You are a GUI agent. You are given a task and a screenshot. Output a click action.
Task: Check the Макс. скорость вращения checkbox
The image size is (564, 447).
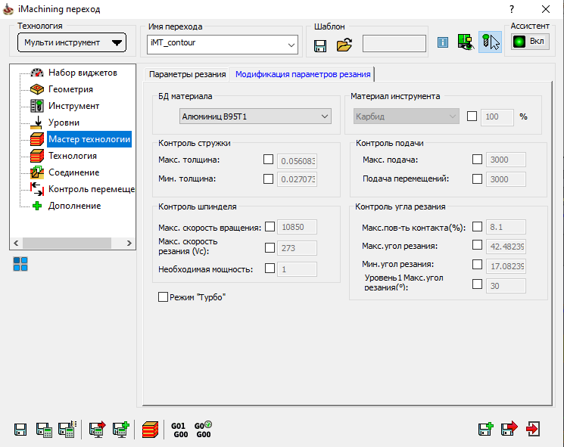point(270,227)
